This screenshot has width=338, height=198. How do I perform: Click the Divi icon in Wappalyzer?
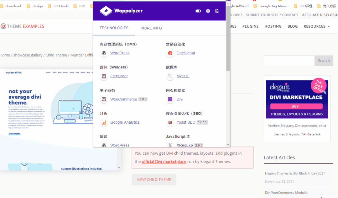point(170,99)
